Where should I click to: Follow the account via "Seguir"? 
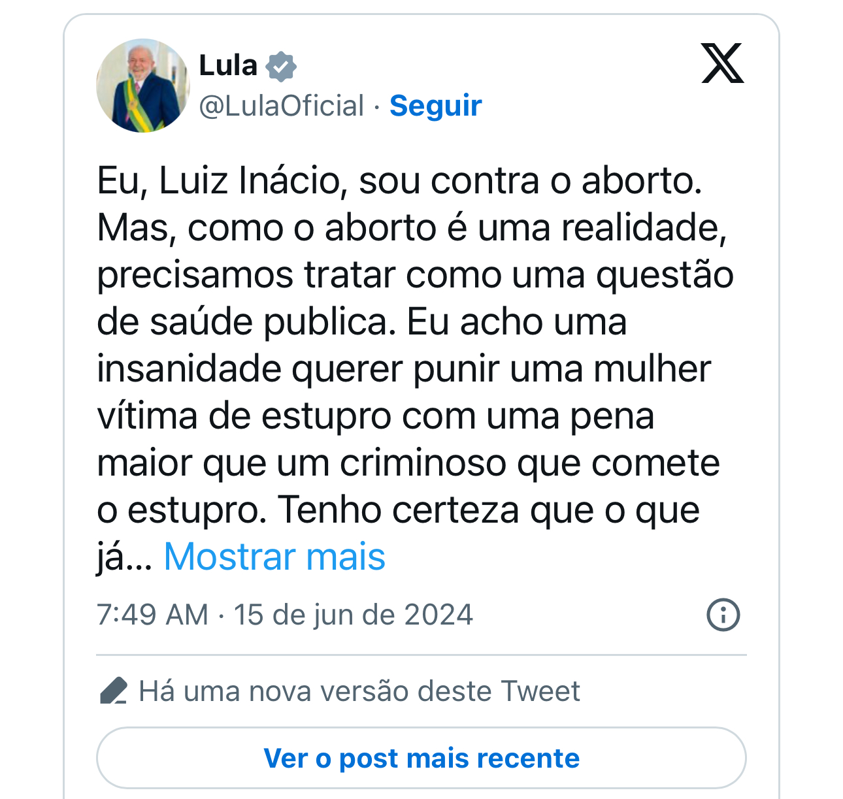(x=435, y=106)
